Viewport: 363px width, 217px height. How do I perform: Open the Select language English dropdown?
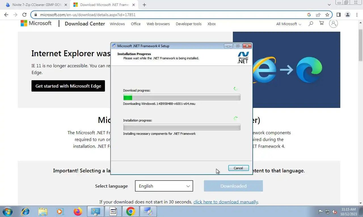click(x=164, y=186)
